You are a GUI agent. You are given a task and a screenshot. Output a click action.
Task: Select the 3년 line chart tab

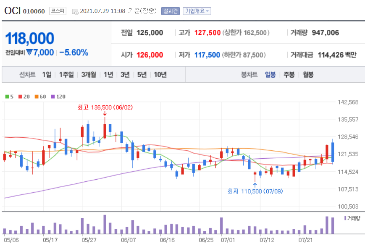coord(125,75)
